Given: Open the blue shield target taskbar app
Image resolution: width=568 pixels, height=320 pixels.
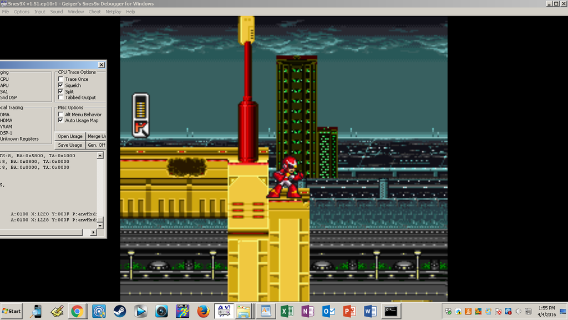Looking at the screenshot, I should [x=99, y=311].
